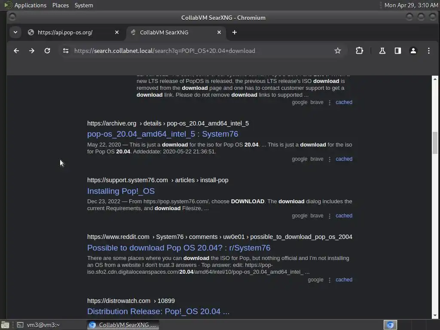The image size is (440, 330).
Task: Open the Applications menu
Action: (x=31, y=5)
